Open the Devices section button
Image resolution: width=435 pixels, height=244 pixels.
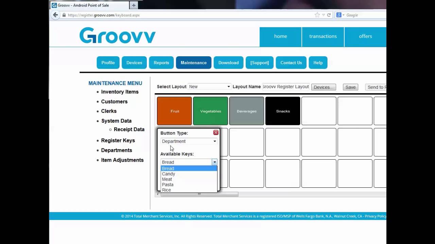pyautogui.click(x=134, y=63)
